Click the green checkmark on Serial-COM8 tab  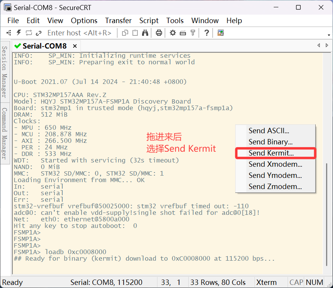[x=17, y=46]
